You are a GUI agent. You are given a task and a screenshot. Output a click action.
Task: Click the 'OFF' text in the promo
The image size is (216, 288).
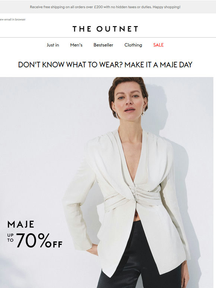pyautogui.click(x=54, y=244)
